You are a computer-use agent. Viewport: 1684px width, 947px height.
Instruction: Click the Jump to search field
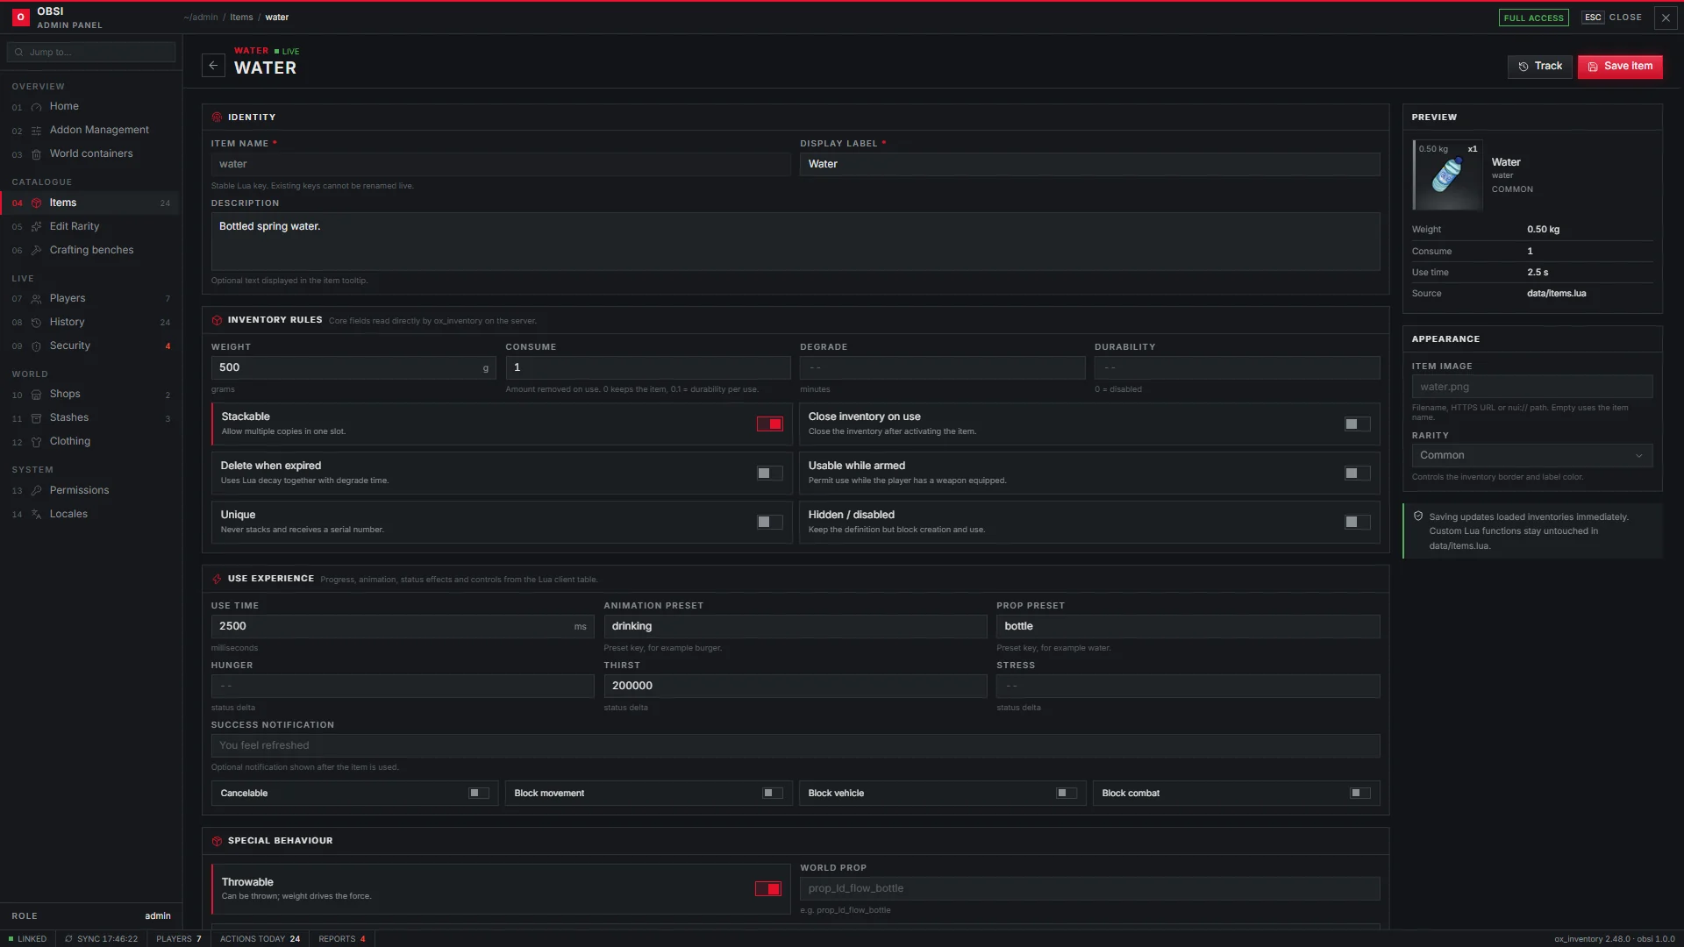[91, 53]
